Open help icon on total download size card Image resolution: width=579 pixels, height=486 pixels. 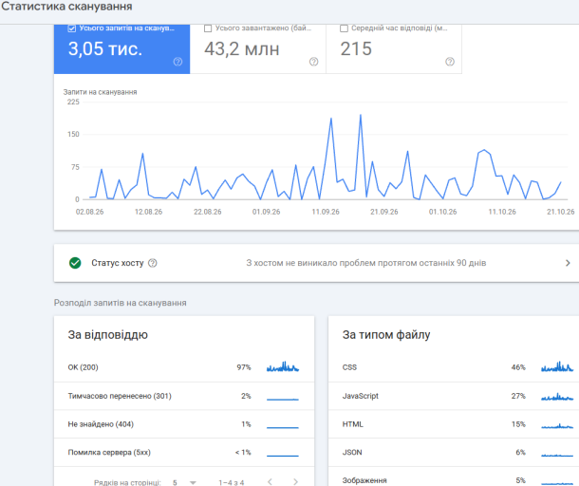[313, 62]
